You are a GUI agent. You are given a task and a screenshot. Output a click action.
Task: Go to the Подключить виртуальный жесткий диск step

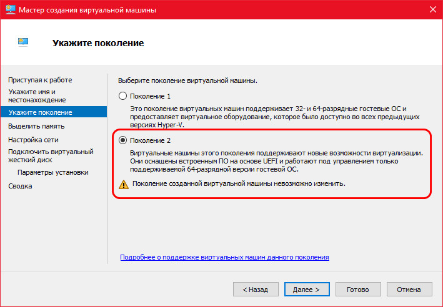click(51, 156)
